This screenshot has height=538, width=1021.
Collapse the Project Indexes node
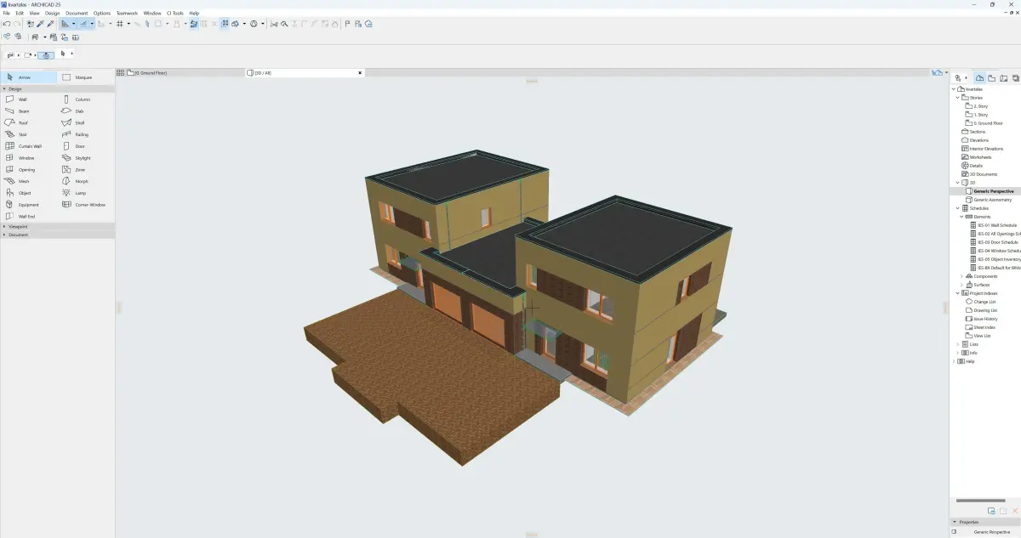[957, 293]
